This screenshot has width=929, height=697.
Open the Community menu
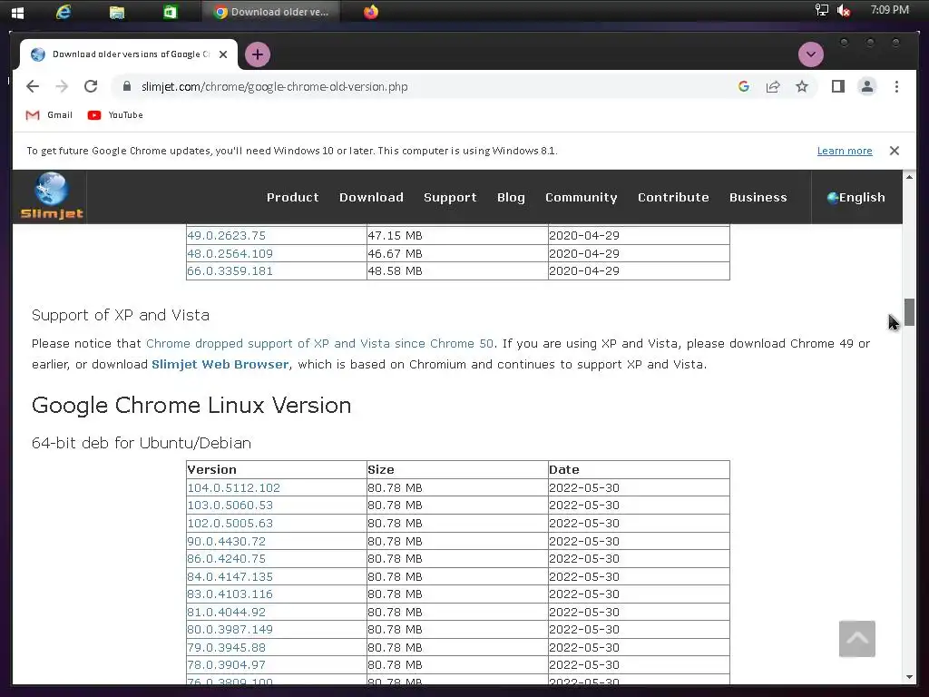(x=582, y=197)
